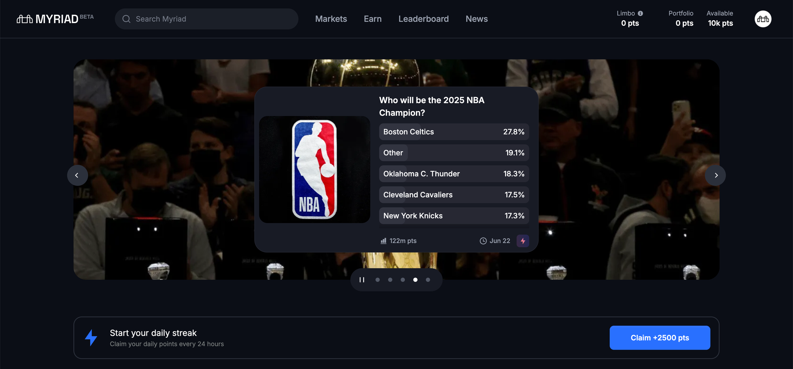Claim the +2500 daily points

click(x=660, y=338)
